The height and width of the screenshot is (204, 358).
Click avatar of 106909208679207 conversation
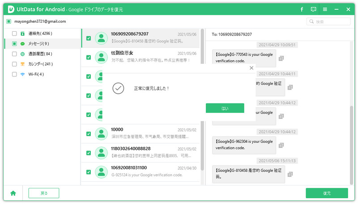(101, 38)
